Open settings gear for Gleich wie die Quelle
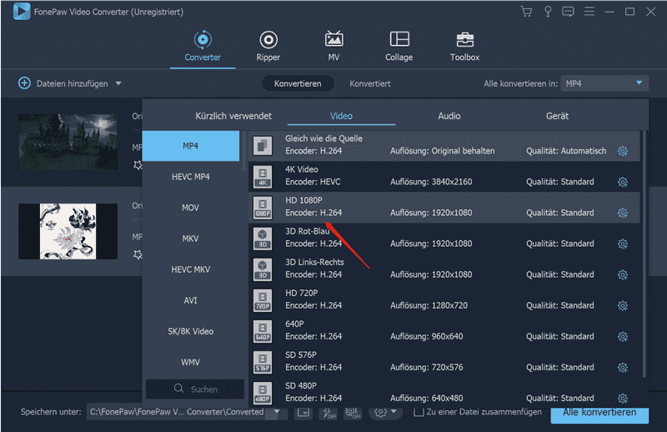 click(623, 151)
